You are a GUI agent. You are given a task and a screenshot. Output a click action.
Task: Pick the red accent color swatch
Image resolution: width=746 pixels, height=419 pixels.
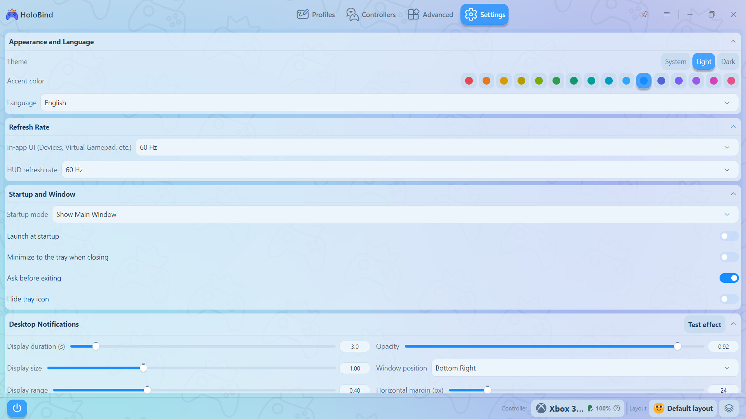[x=469, y=81]
